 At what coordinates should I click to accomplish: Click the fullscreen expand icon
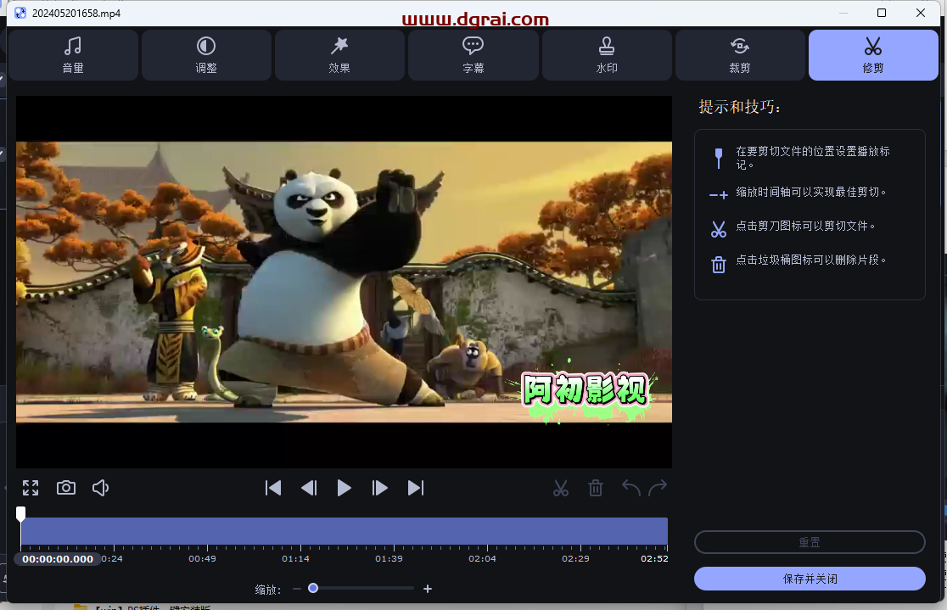31,488
